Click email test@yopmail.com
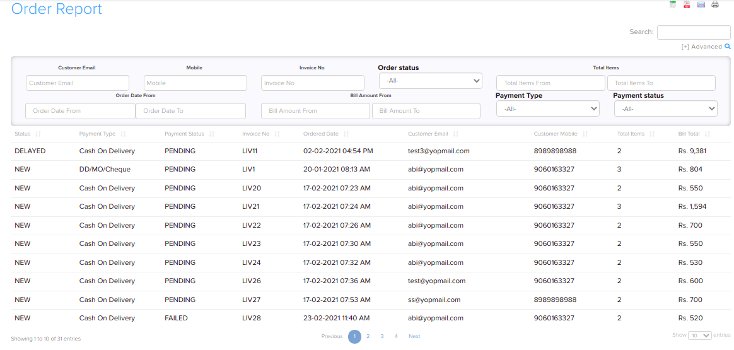The image size is (734, 350). click(x=437, y=281)
